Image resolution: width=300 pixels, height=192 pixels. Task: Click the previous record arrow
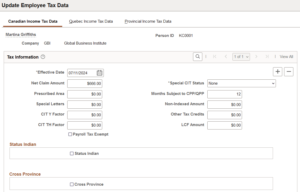[x=226, y=56]
